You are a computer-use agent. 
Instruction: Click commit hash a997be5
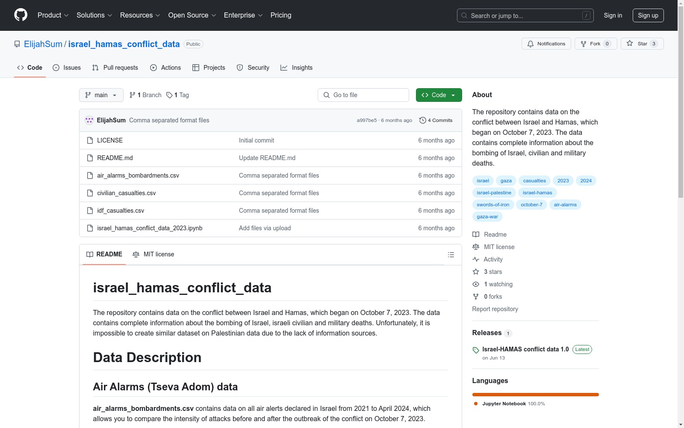coord(367,120)
